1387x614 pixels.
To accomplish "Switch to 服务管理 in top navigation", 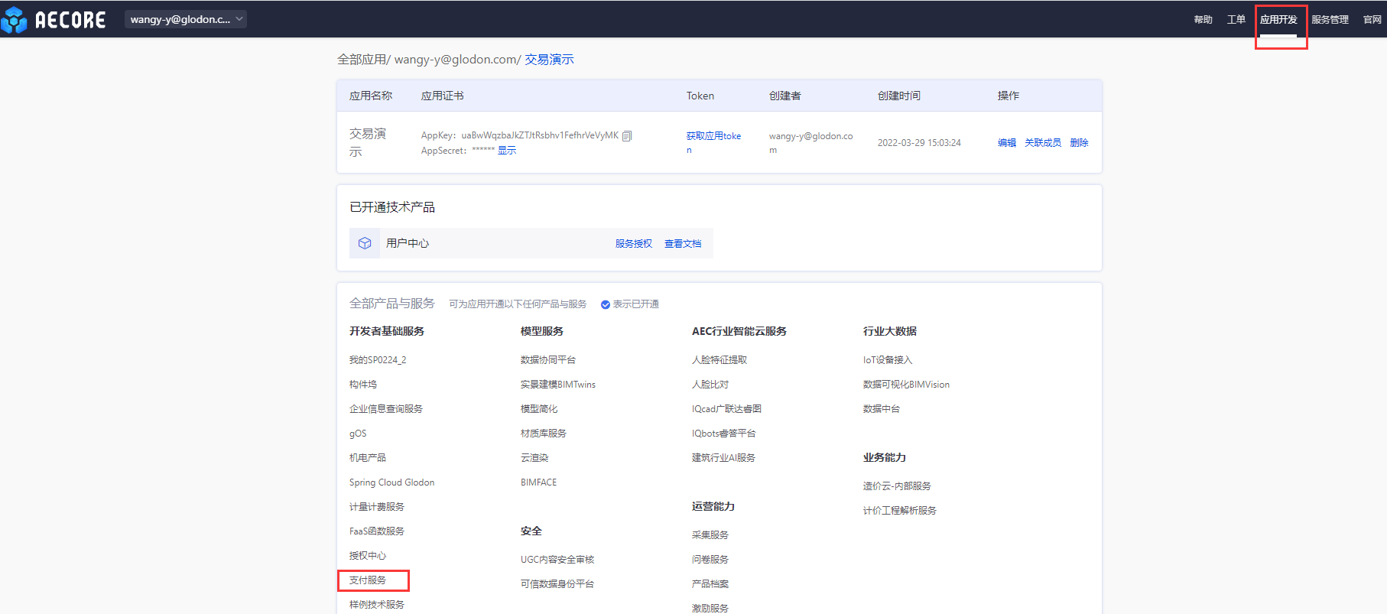I will point(1330,20).
